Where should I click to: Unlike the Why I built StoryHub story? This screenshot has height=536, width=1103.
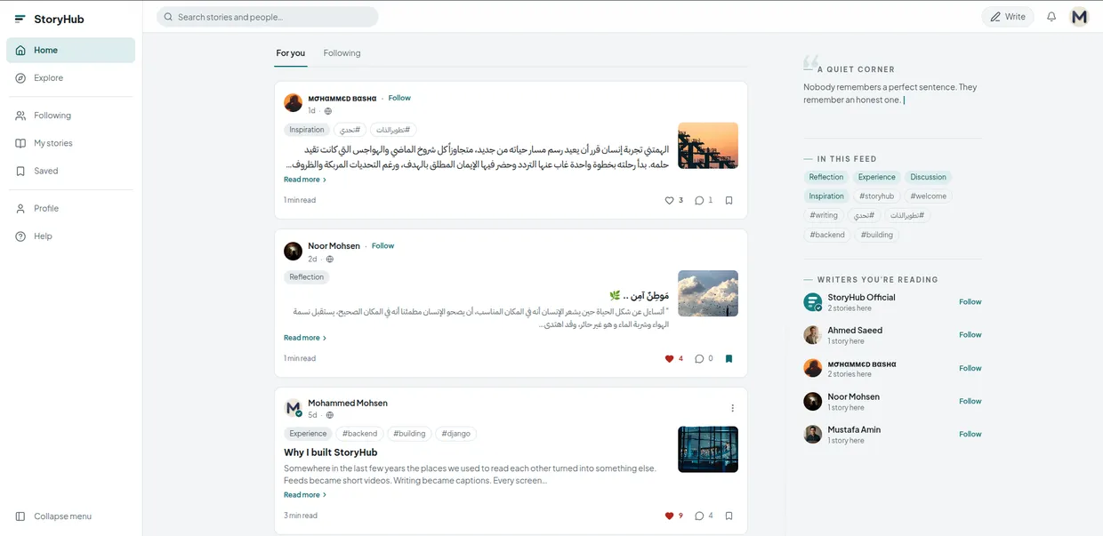pos(670,516)
